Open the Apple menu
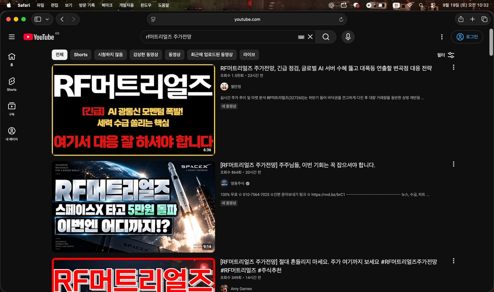Viewport: 494px width, 292px height. [x=9, y=5]
